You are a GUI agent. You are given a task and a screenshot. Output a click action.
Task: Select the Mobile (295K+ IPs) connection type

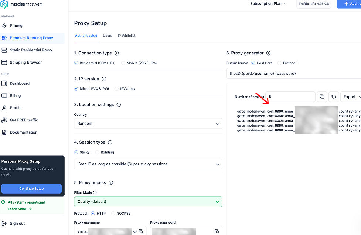(122, 63)
